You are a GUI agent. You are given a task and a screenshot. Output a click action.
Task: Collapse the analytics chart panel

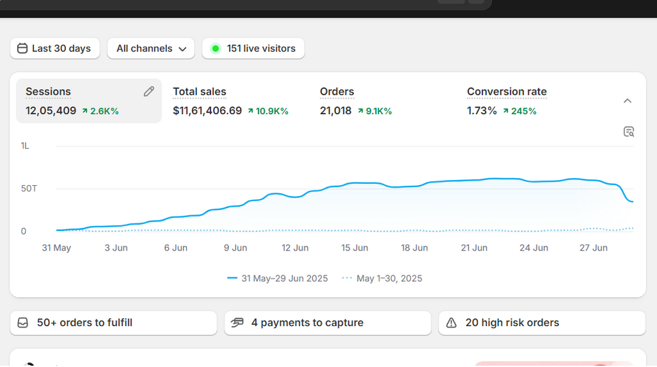(x=627, y=101)
